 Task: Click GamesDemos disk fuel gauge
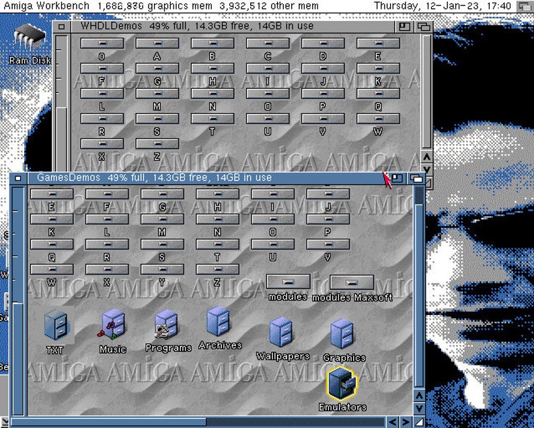coord(18,301)
